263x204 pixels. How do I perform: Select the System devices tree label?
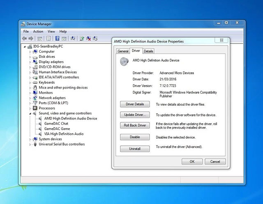coord(50,139)
